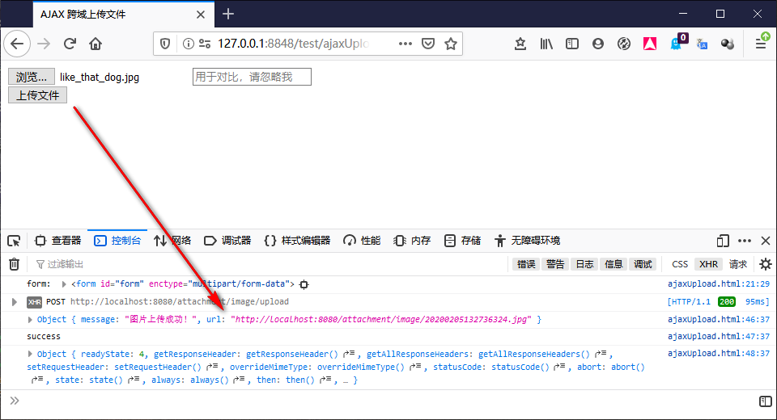Close the AJAX 跨域上传文件 tab
The width and height of the screenshot is (777, 420).
tap(200, 15)
